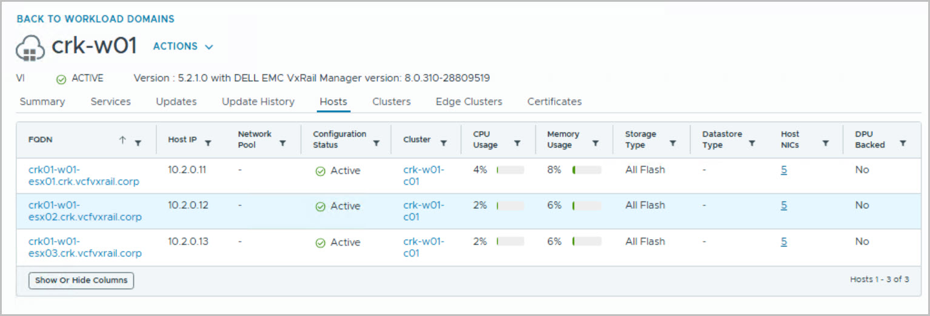Viewport: 930px width, 316px height.
Task: Click the Memory Usage filter icon
Action: click(x=595, y=143)
